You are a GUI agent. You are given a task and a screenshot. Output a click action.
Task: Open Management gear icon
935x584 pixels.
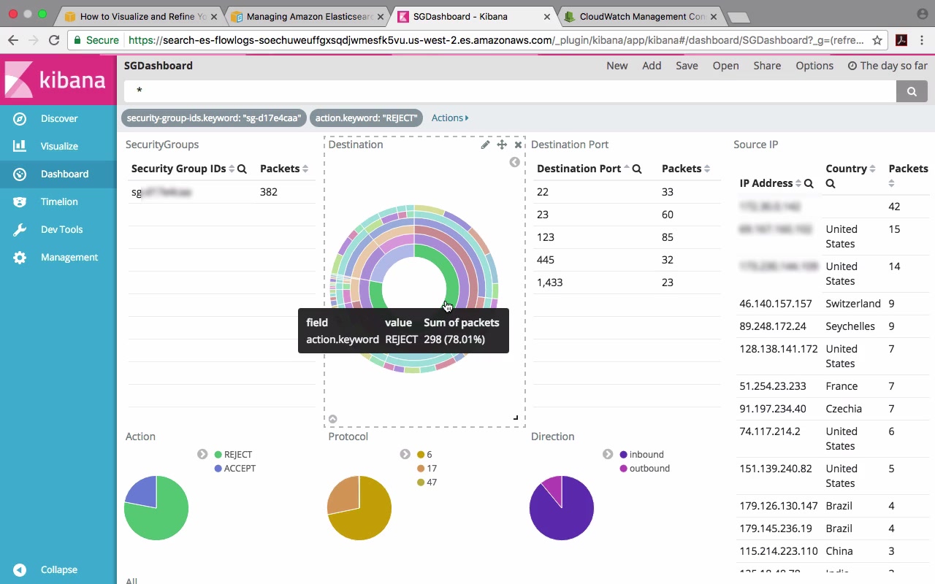pos(20,258)
